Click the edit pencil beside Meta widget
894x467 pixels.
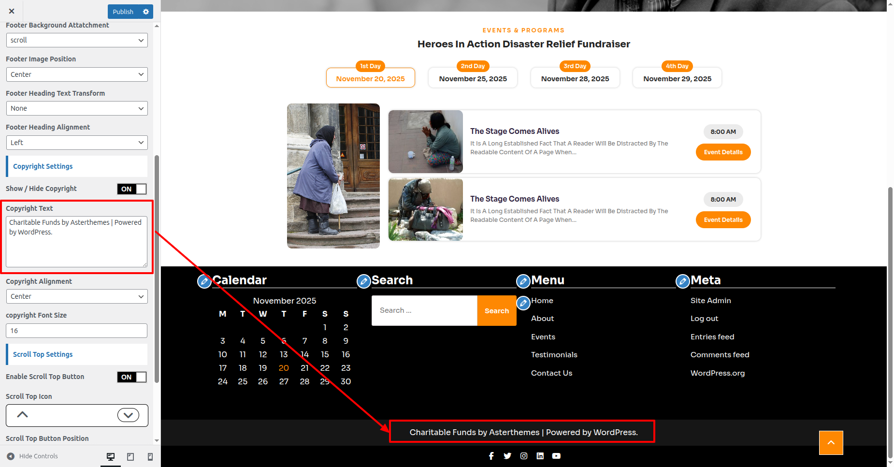tap(682, 281)
